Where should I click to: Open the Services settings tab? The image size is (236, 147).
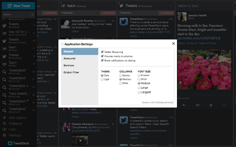pos(80,65)
